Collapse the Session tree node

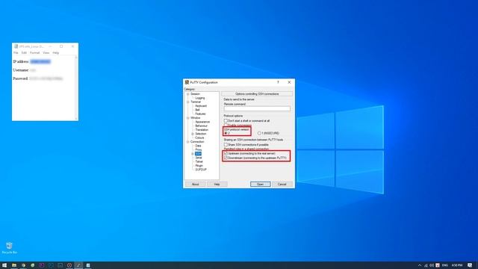[x=187, y=94]
